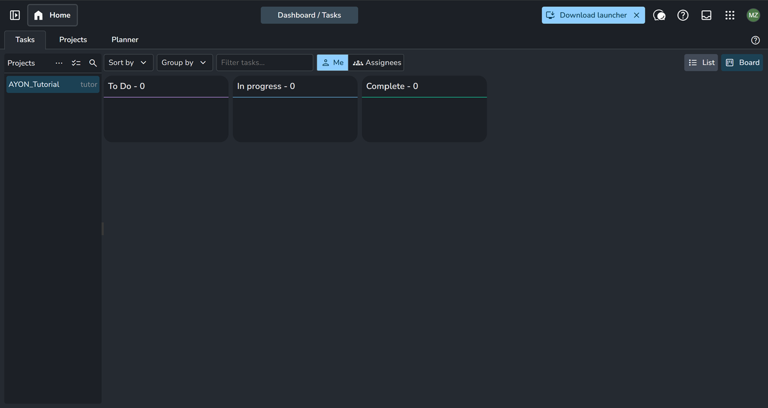Select the AYON_Tutorial project
The image size is (768, 408).
53,85
